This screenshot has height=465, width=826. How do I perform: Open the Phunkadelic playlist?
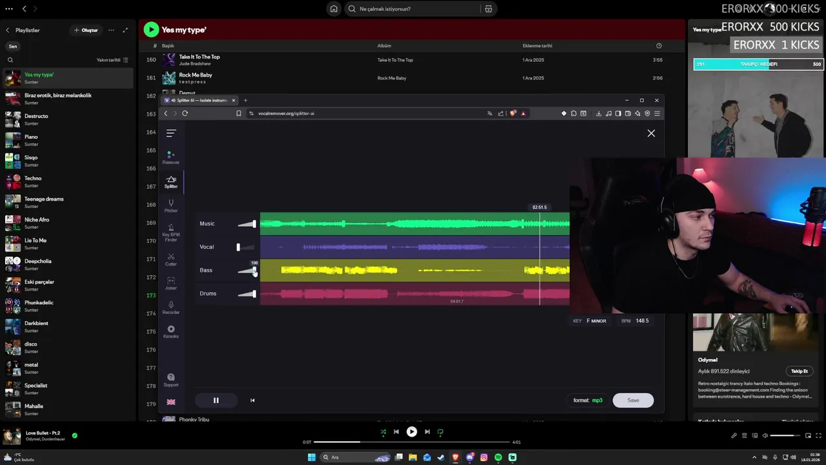pos(68,305)
